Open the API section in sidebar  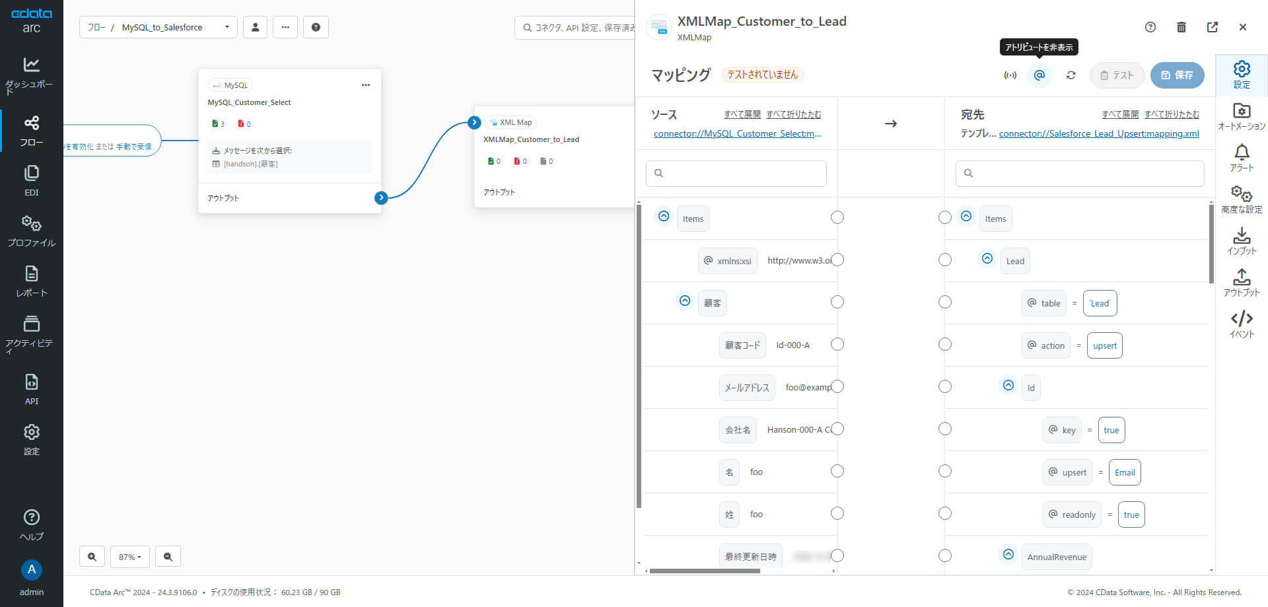31,389
